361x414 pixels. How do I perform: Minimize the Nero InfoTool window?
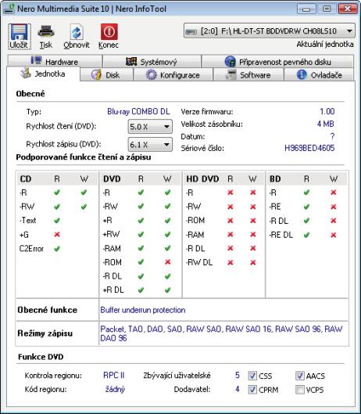tap(306, 9)
